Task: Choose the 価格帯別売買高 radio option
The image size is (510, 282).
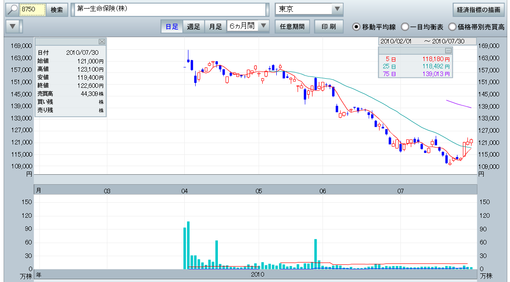Action: tap(452, 27)
